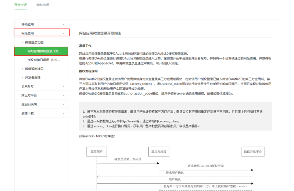Image resolution: width=294 pixels, height=191 pixels.
Task: Click the 请求微信OAuth2.0授权登录 diagram label
Action: coord(206,166)
